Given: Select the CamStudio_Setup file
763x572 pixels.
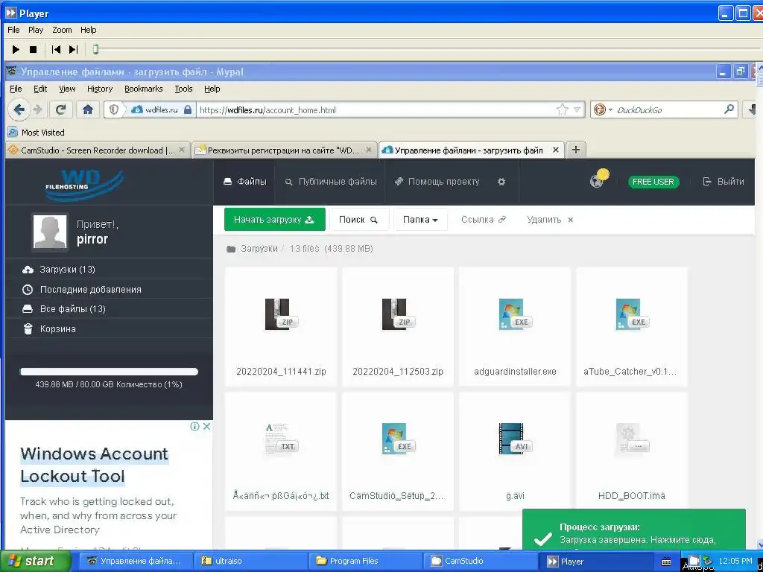Looking at the screenshot, I should (x=398, y=451).
